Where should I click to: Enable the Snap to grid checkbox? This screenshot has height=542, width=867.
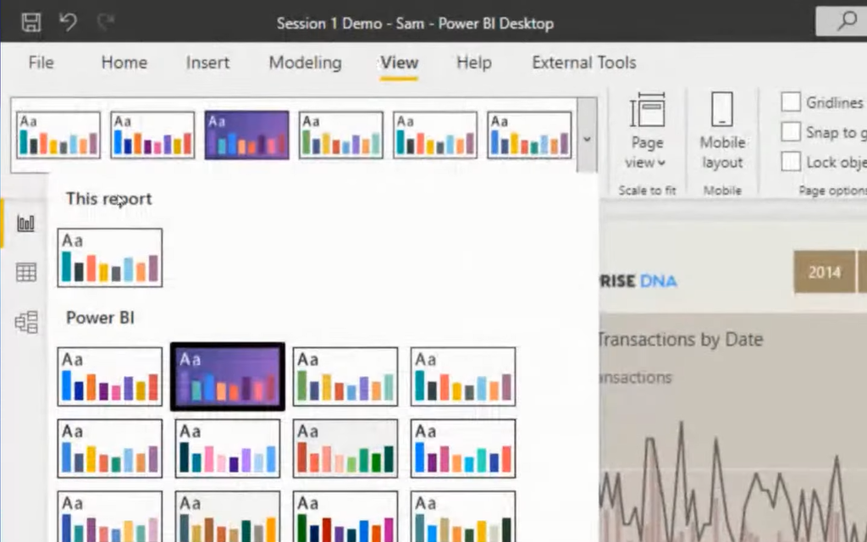[x=791, y=132]
